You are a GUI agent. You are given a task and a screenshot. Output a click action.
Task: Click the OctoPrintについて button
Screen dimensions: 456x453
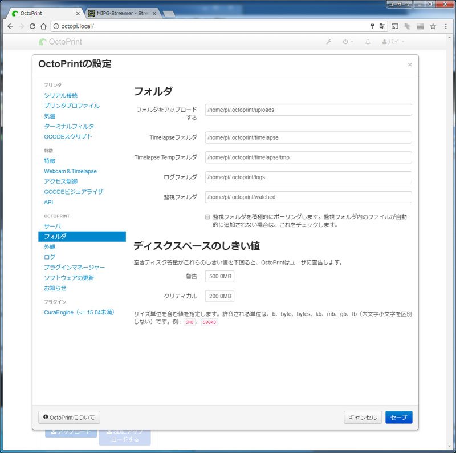click(x=69, y=418)
